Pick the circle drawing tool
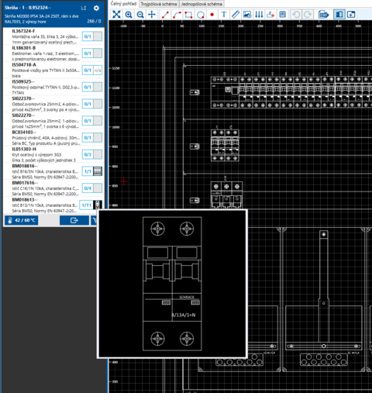The height and width of the screenshot is (393, 372). [x=201, y=15]
